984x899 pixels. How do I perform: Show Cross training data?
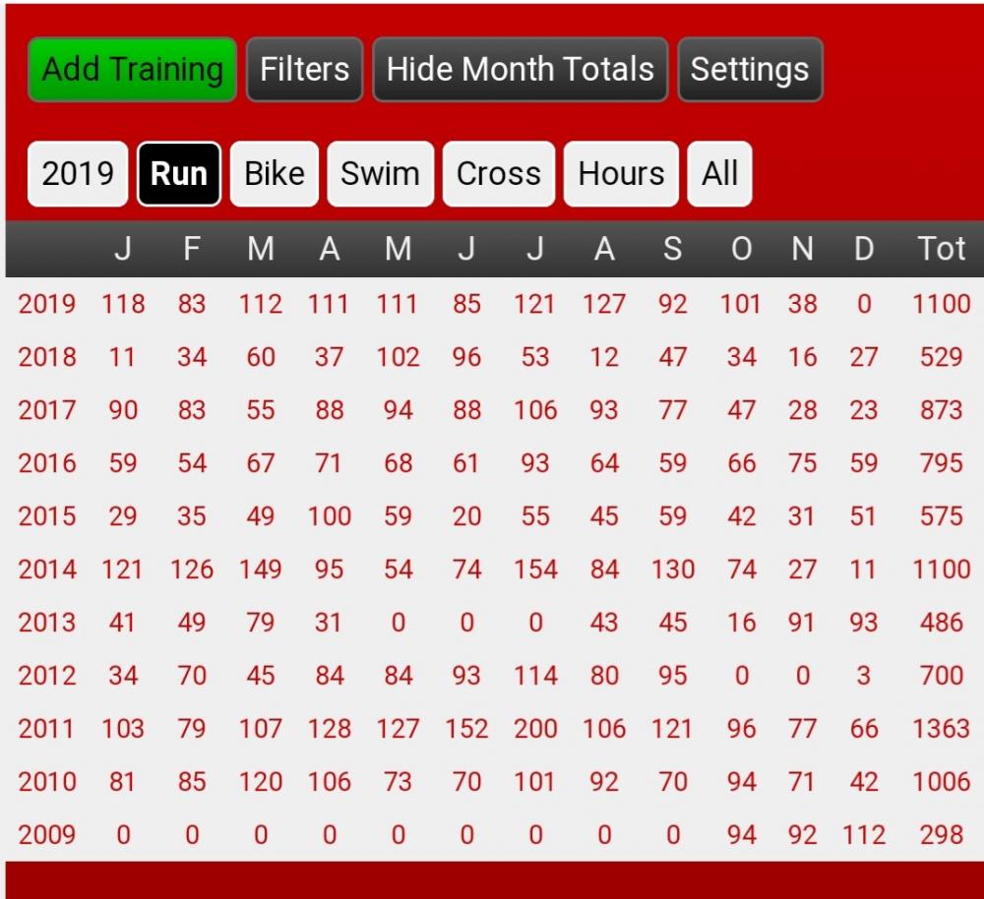pos(498,174)
